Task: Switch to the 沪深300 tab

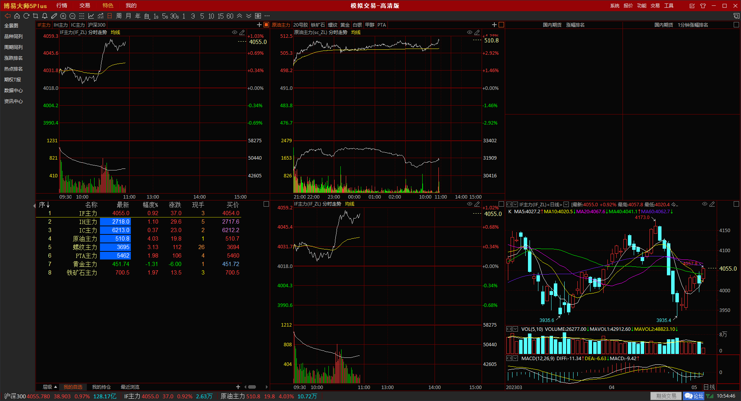Action: point(96,25)
